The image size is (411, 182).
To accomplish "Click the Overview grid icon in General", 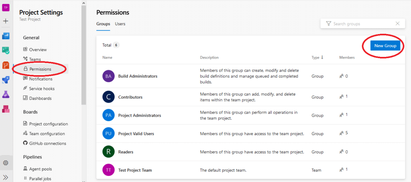I will click(25, 49).
